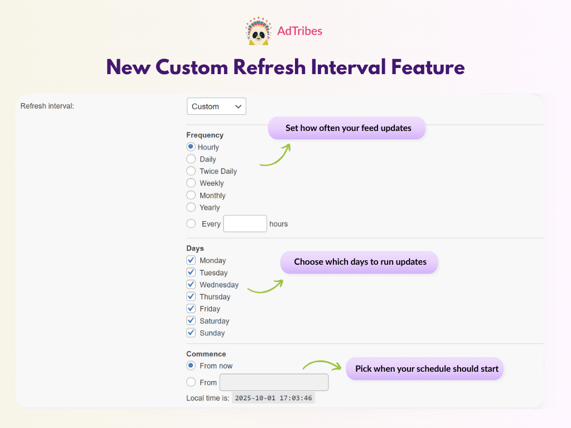The height and width of the screenshot is (428, 571).
Task: Select the Weekly frequency radio button
Action: (191, 183)
